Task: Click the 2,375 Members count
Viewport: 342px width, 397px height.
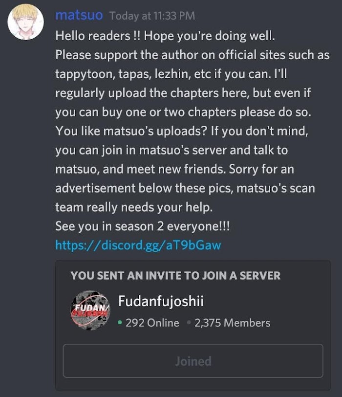Action: coord(232,323)
